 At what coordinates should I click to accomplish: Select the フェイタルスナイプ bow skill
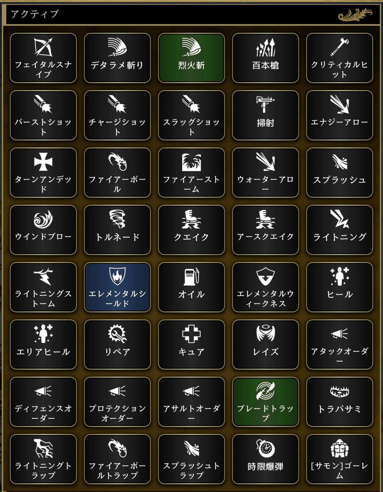43,58
